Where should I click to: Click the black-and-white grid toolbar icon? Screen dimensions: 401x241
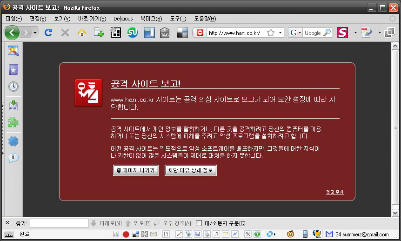point(115,33)
